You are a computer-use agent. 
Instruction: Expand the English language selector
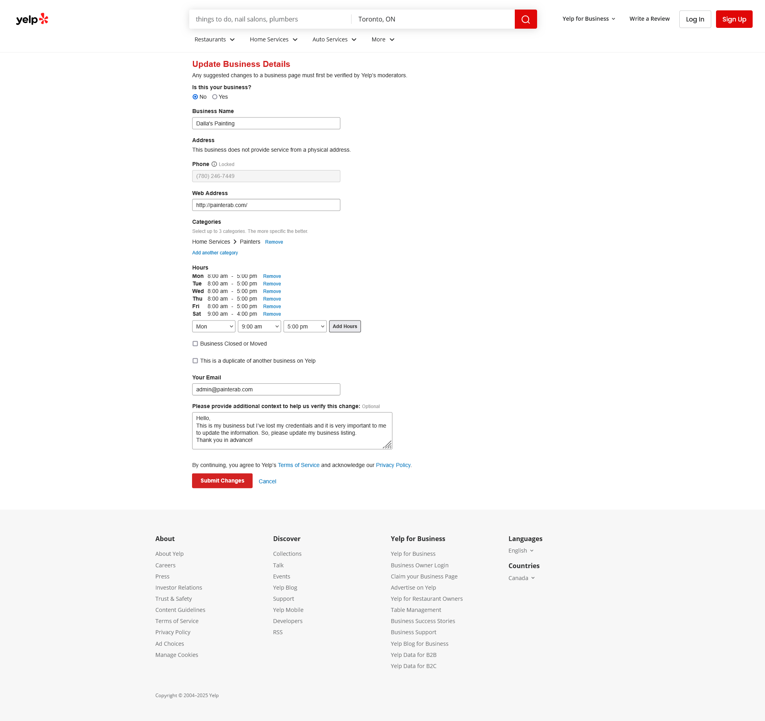coord(521,551)
